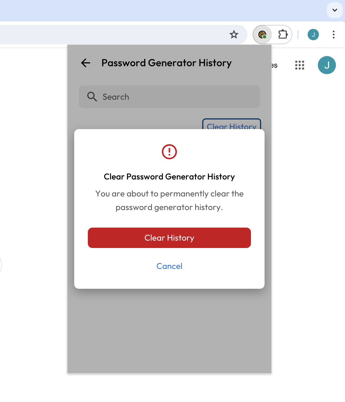Viewport: 345px width, 402px height.
Task: Click the partially hidden link beside apps grid
Action: (274, 65)
